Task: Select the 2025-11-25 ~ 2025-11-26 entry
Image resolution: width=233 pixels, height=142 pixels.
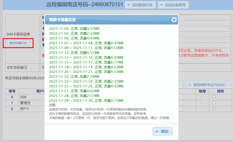Action: click(x=86, y=86)
